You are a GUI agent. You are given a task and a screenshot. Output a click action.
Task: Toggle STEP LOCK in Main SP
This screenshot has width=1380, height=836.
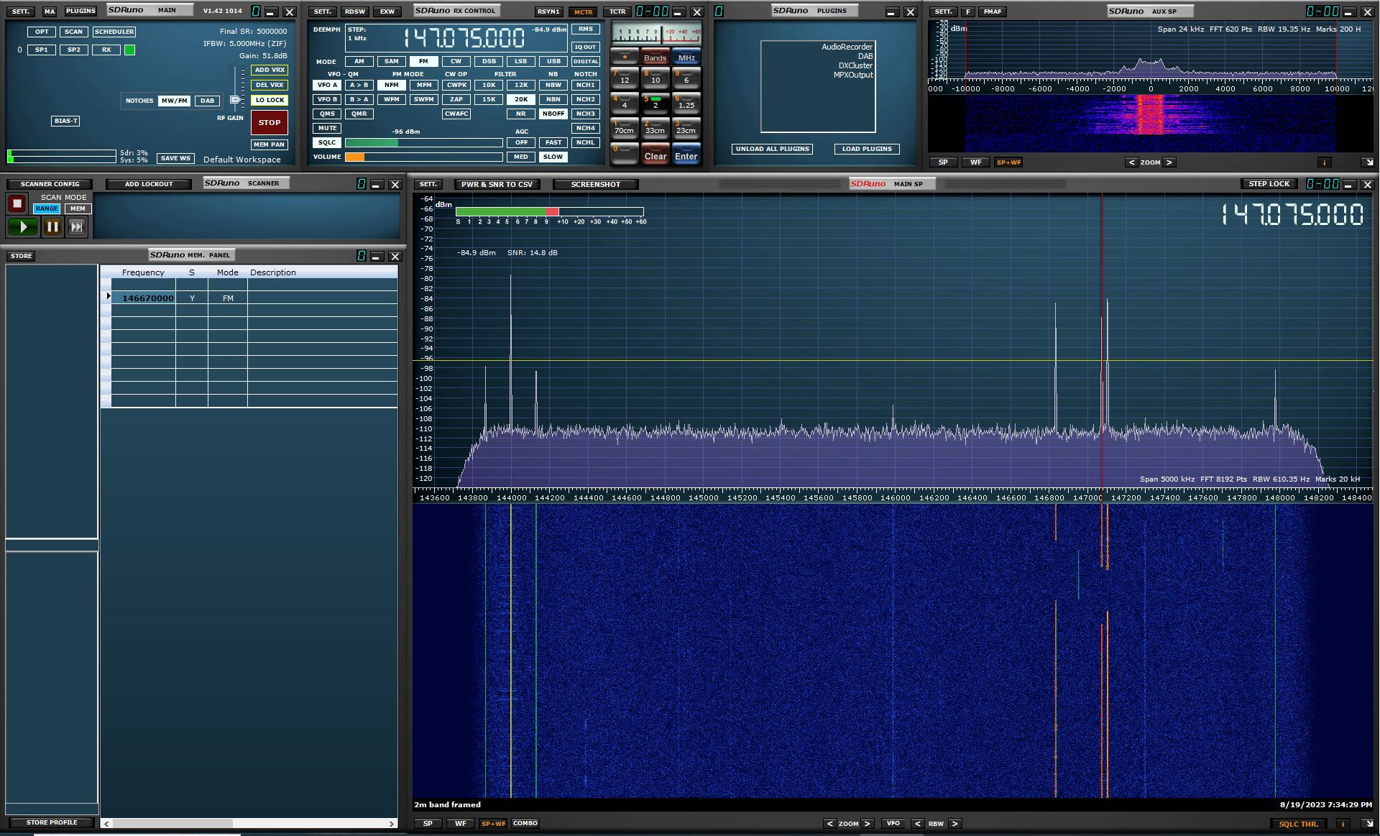(1269, 184)
